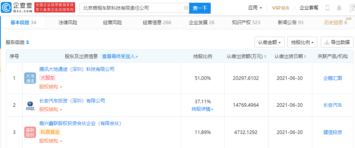Image resolution: width=355 pixels, height=148 pixels.
Task: Click the 私募基金 tag
Action: pyautogui.click(x=50, y=132)
